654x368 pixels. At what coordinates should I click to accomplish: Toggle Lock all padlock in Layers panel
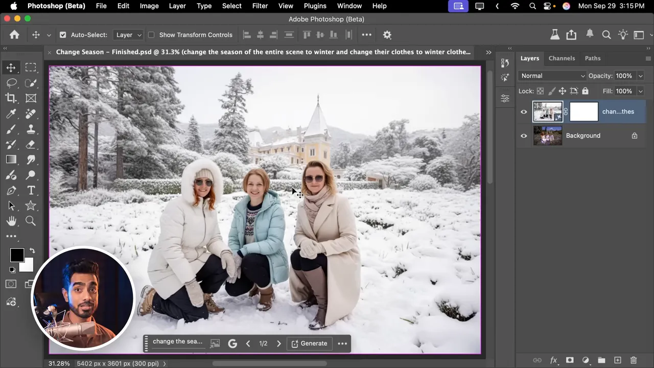pyautogui.click(x=585, y=91)
